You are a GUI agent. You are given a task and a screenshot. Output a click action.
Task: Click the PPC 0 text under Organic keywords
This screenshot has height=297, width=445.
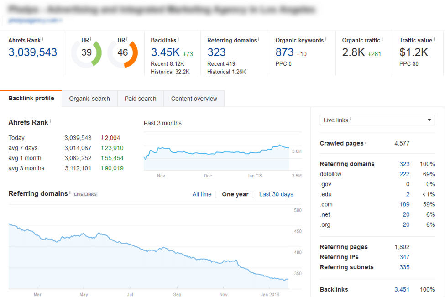click(x=283, y=64)
